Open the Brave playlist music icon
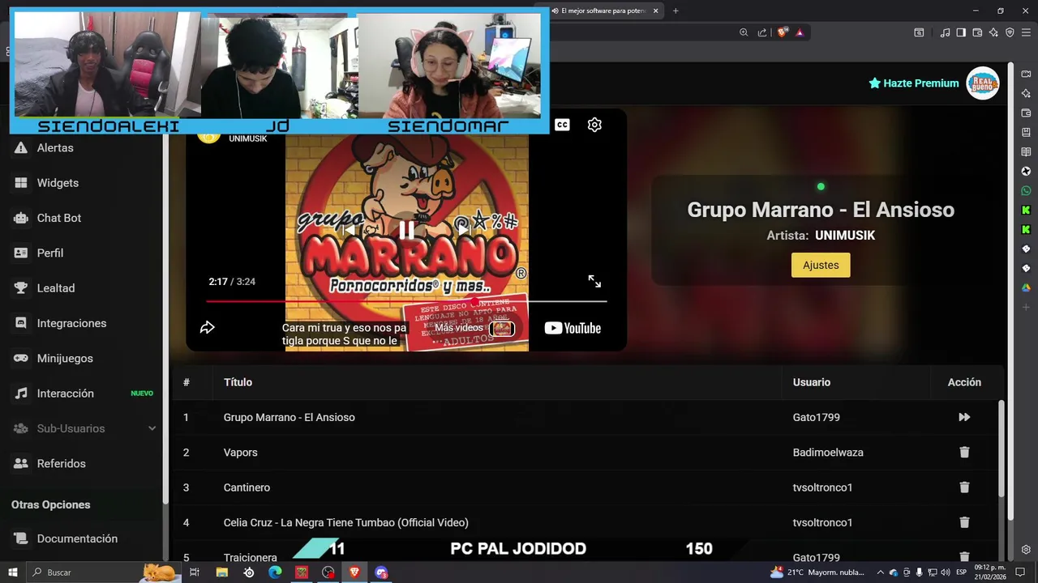The image size is (1038, 583). [x=945, y=32]
